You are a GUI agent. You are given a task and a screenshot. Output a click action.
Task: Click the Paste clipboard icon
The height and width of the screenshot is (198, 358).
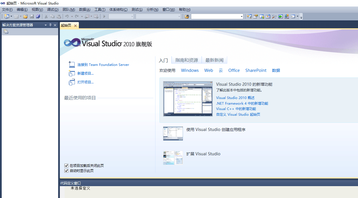click(59, 16)
